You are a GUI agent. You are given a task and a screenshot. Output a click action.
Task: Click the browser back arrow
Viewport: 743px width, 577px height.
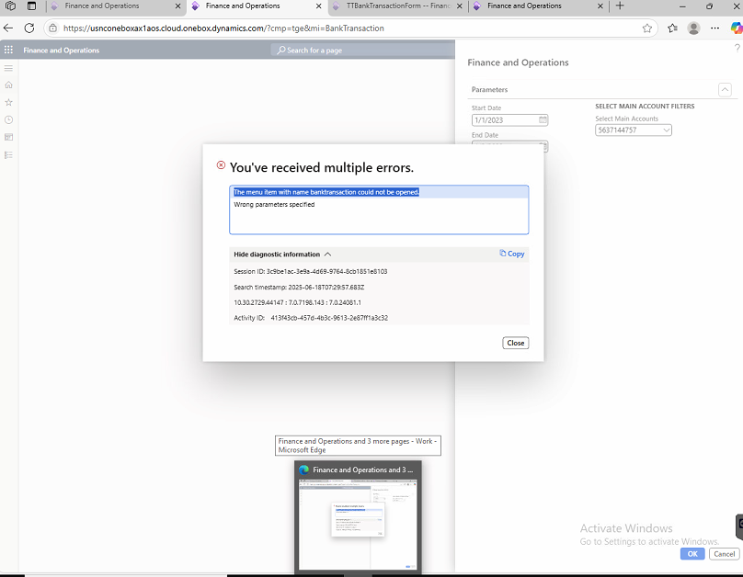8,28
